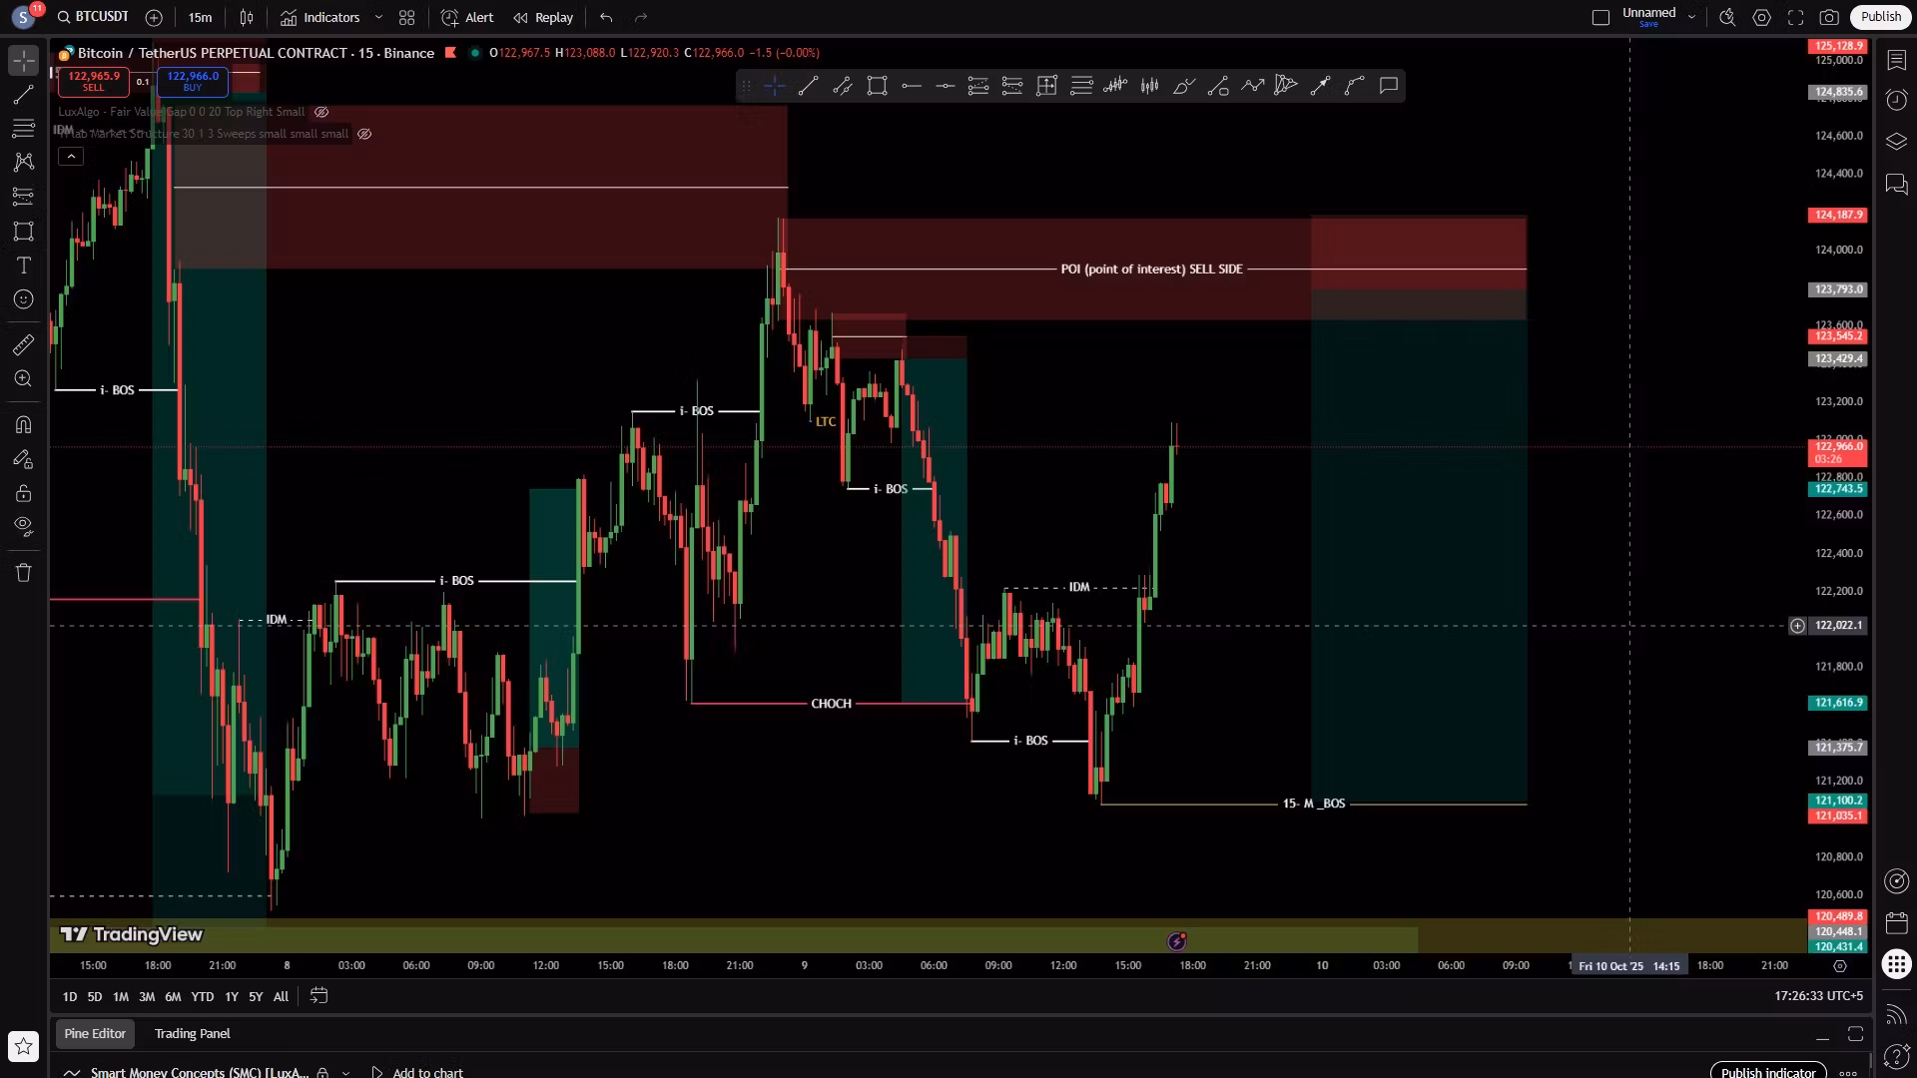1917x1078 pixels.
Task: Expand Indicators favorites dropdown arrow
Action: pyautogui.click(x=378, y=17)
